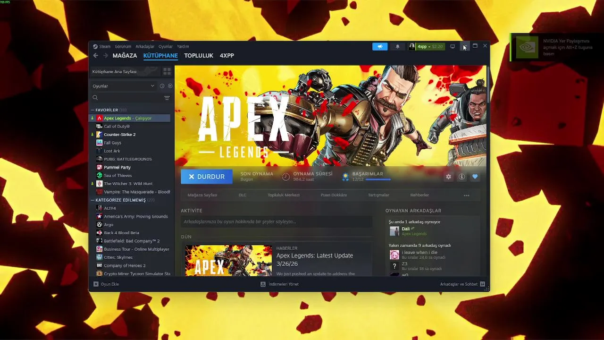Open advanced filter options icon
604x340 pixels.
[167, 98]
